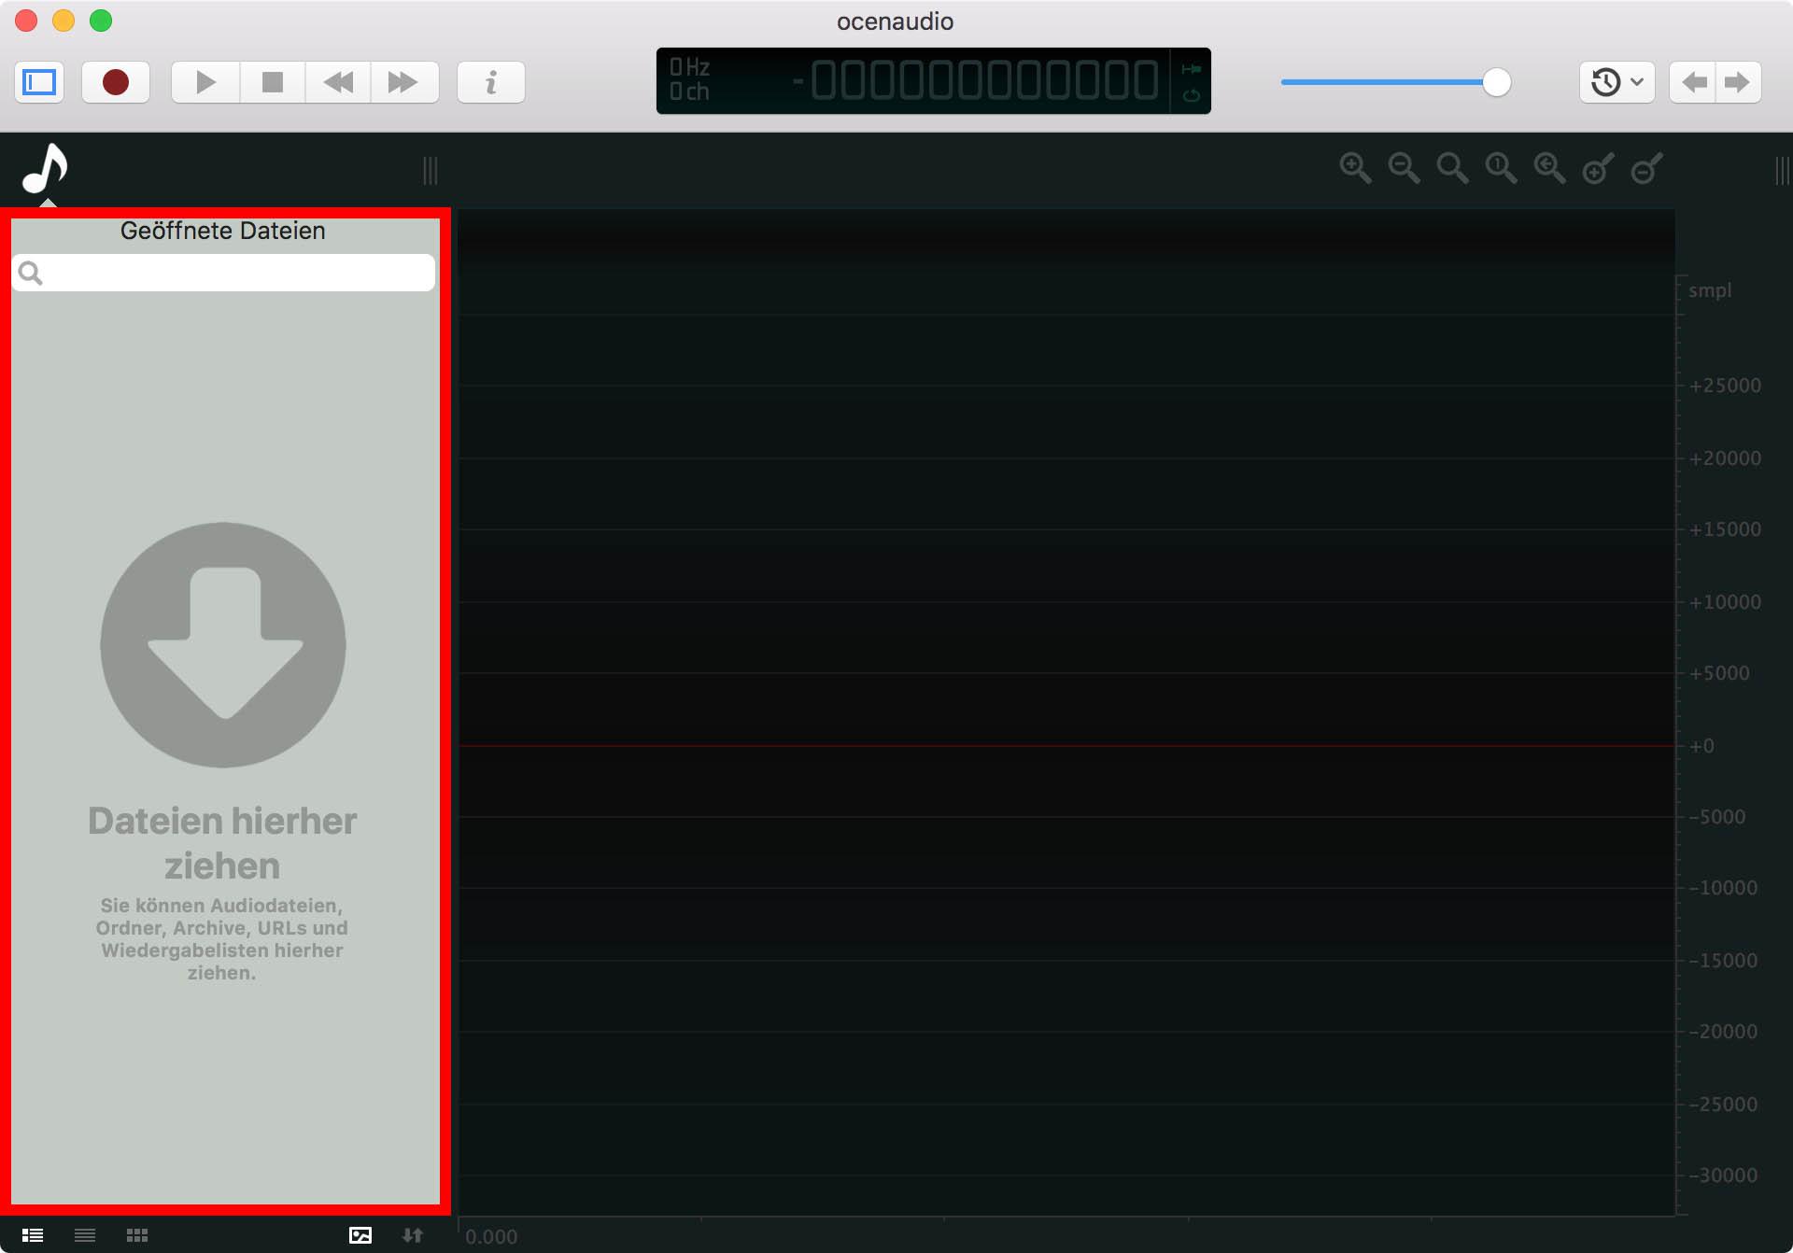Click the zoom to actual size (1) icon
Viewport: 1793px width, 1253px height.
[x=1500, y=168]
